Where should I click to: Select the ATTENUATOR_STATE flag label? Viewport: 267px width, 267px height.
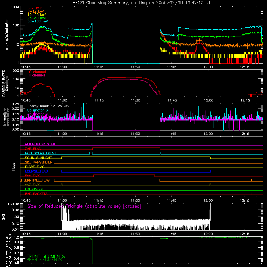pos(40,144)
